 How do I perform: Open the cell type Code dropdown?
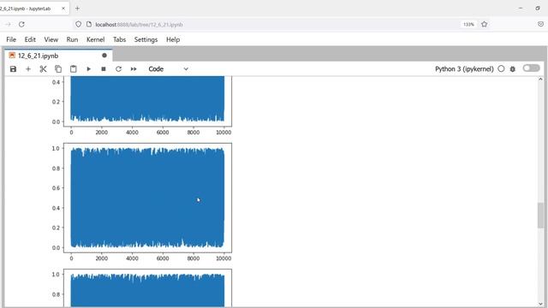[168, 69]
